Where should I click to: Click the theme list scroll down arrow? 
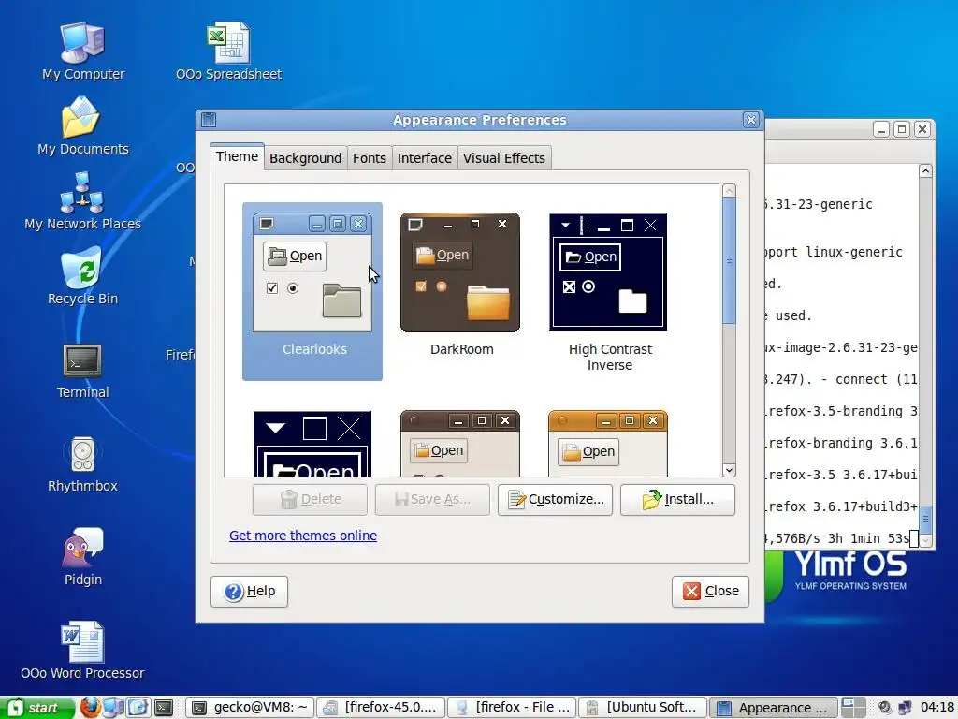click(x=729, y=470)
